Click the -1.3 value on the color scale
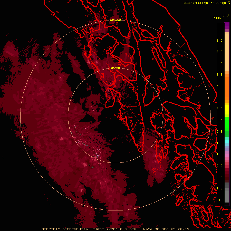The width and height of the screenshot is (231, 231). coord(218,188)
